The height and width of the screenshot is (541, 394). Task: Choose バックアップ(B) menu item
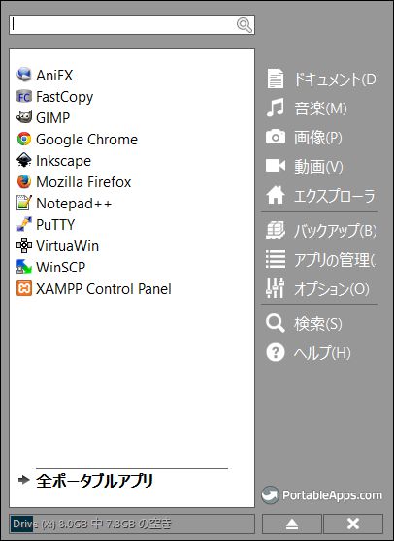pos(335,231)
